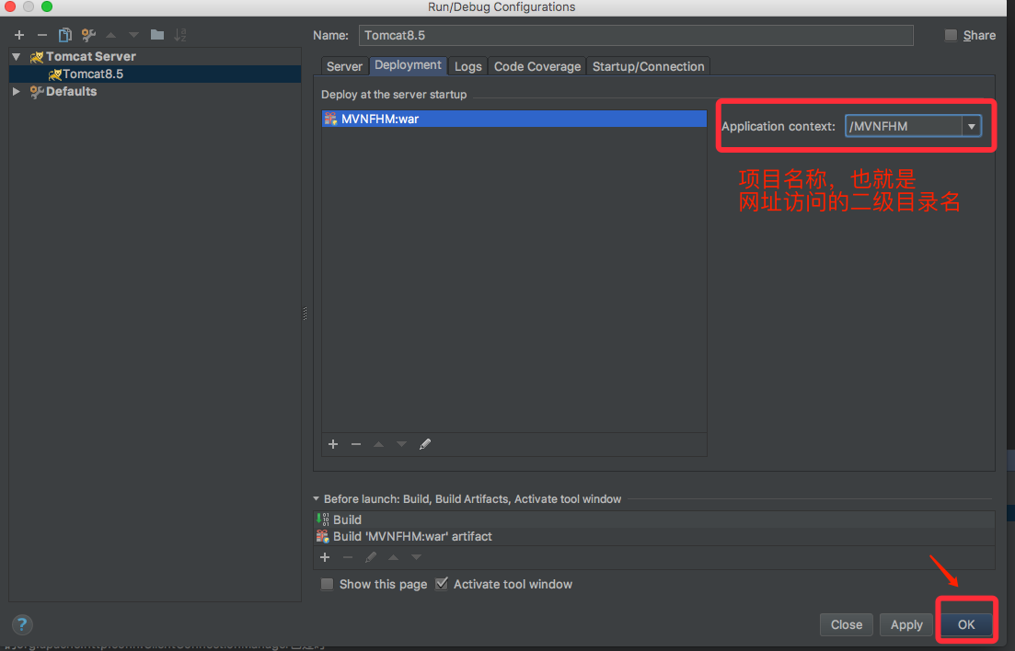The image size is (1015, 651).
Task: Move deployment artifact up
Action: pyautogui.click(x=379, y=444)
